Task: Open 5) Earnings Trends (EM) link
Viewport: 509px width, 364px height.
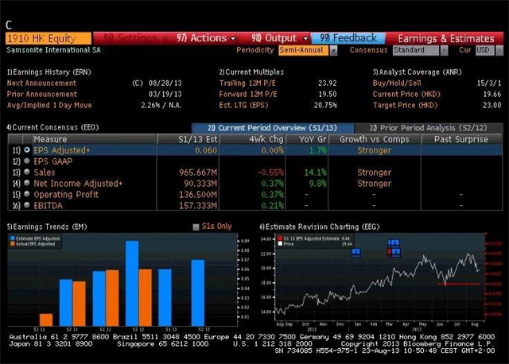Action: [47, 227]
